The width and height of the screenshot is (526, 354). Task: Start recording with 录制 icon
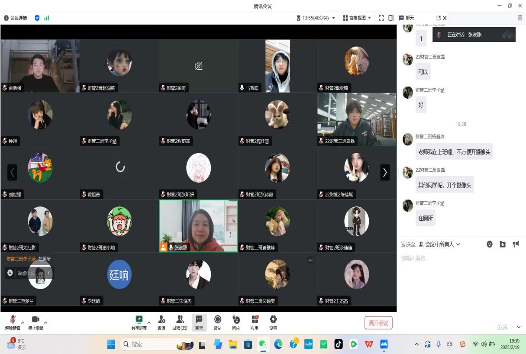217,322
